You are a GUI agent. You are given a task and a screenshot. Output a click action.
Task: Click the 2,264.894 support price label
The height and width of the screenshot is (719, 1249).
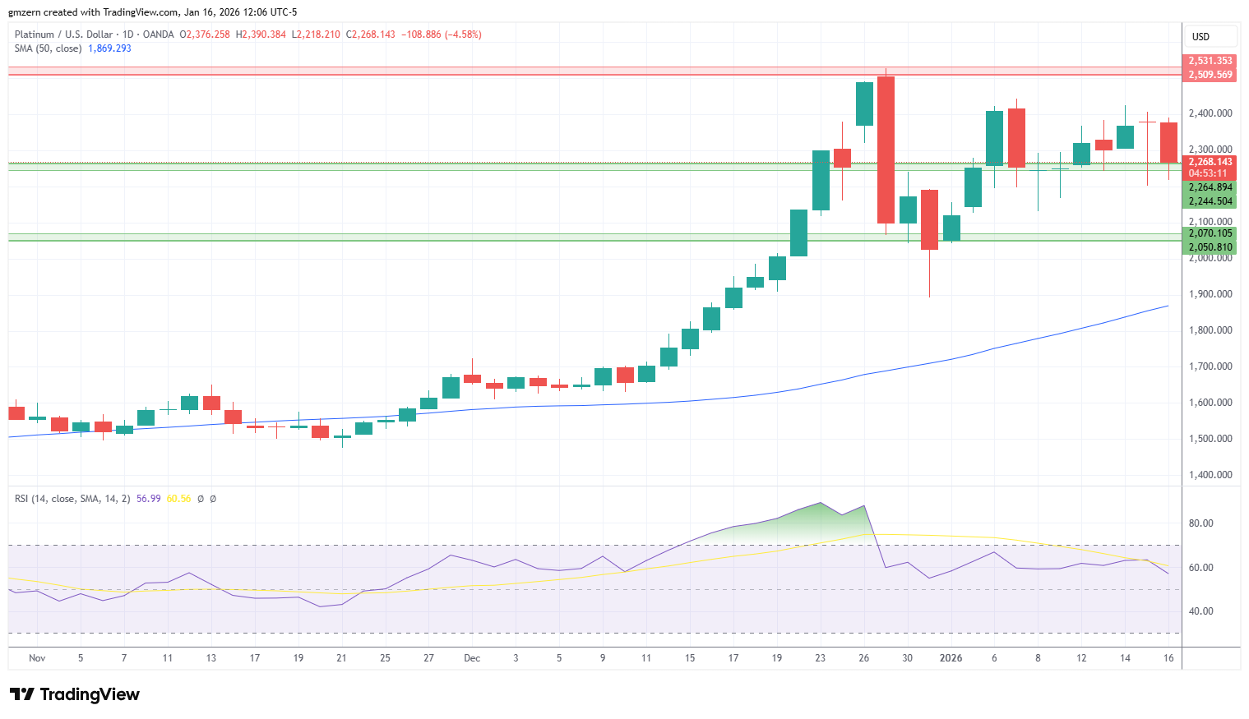click(1210, 187)
